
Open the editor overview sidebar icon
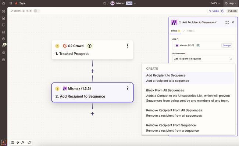(x=4, y=11)
